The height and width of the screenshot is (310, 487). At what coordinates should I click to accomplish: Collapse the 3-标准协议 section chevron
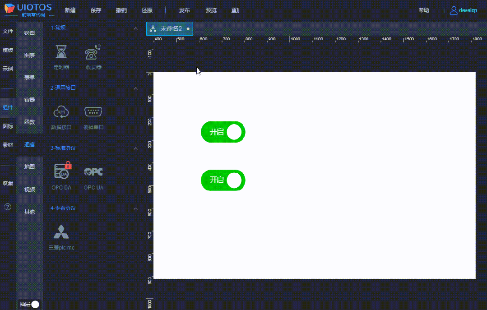click(x=135, y=148)
